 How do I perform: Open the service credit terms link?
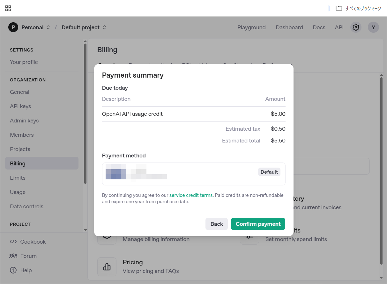(191, 195)
